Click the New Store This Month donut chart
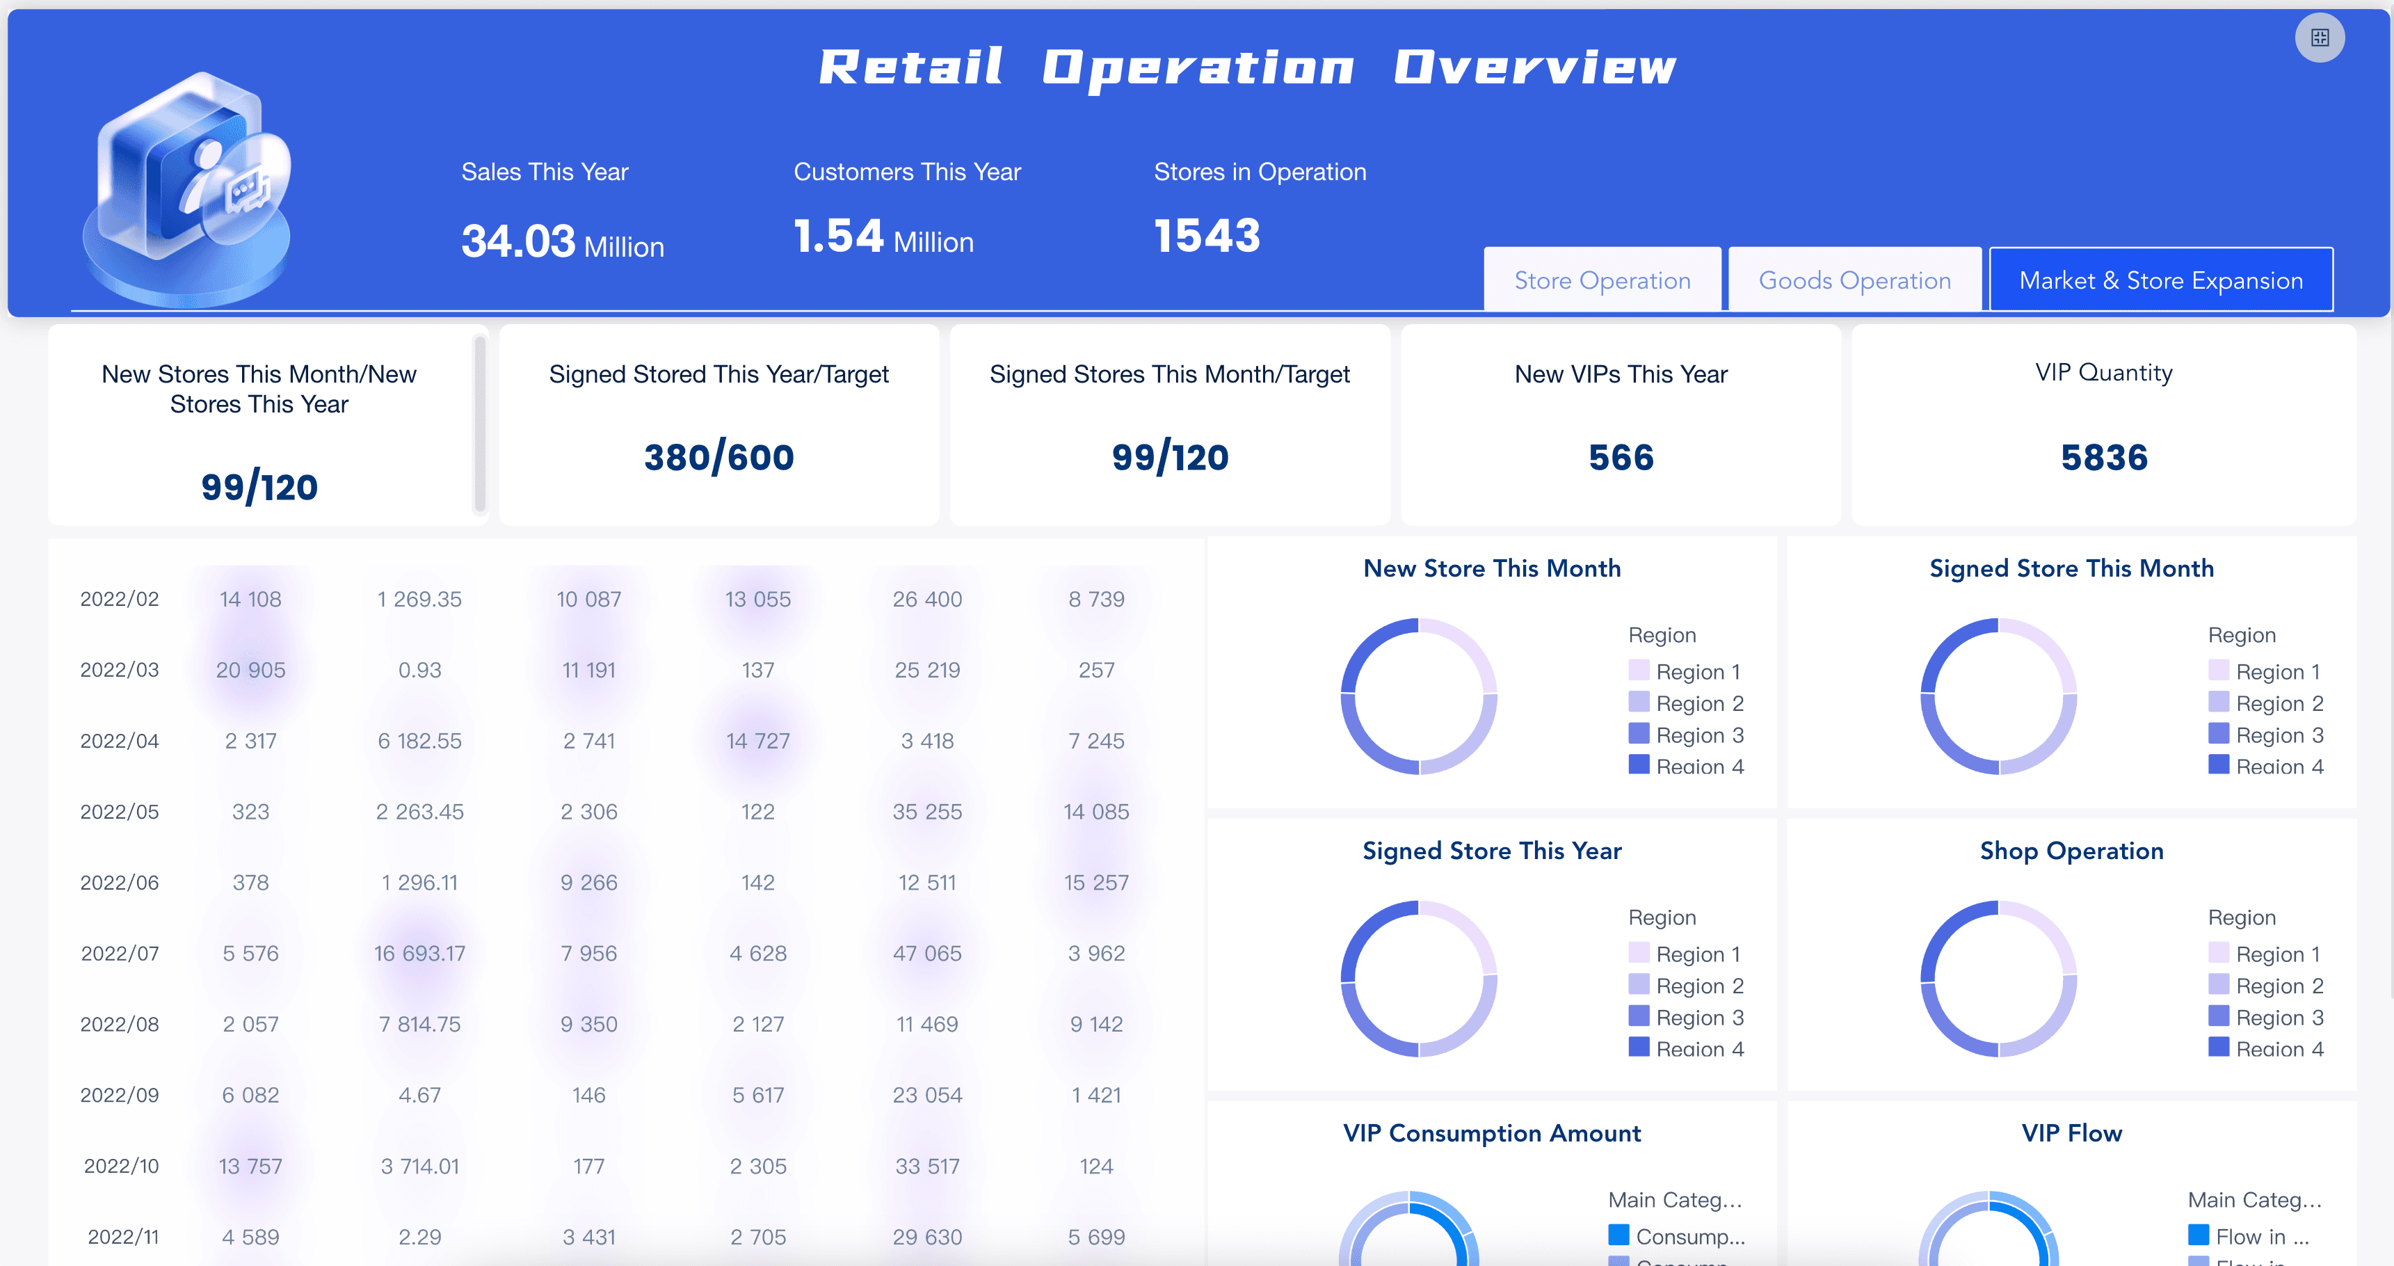 click(1418, 696)
